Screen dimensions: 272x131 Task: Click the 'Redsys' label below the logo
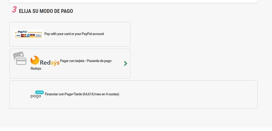pos(36,68)
